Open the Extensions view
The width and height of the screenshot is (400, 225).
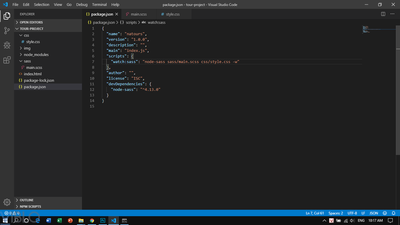tap(7, 60)
